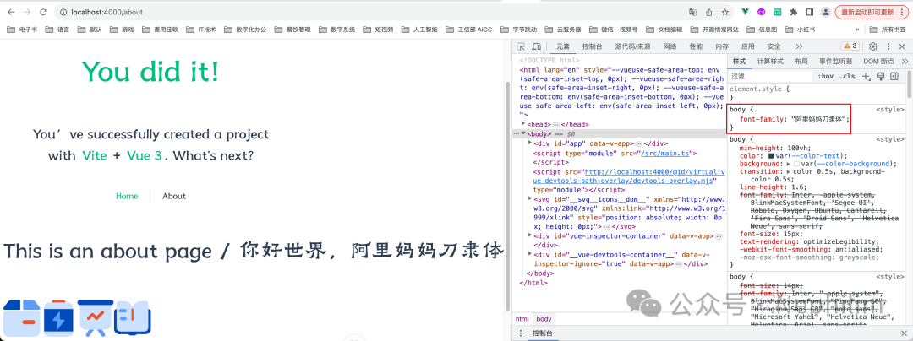This screenshot has height=341, width=913.
Task: Switch to the 源代码/来源 tab
Action: [632, 46]
